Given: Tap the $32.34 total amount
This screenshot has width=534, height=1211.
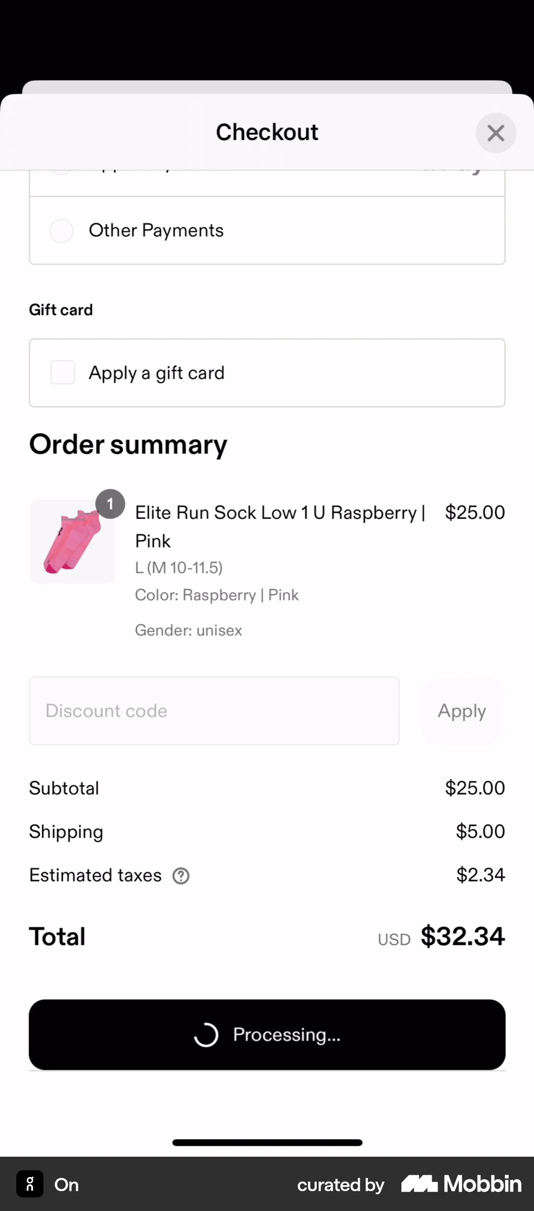Looking at the screenshot, I should click(x=462, y=936).
